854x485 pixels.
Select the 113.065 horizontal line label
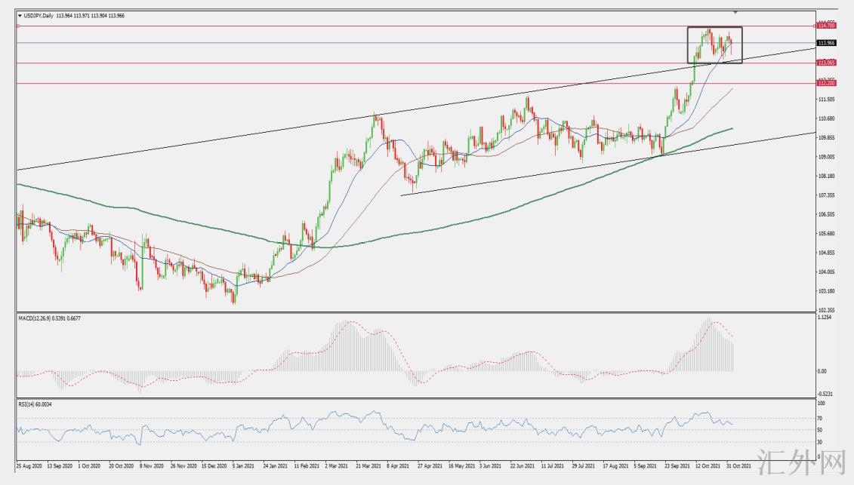pyautogui.click(x=825, y=63)
